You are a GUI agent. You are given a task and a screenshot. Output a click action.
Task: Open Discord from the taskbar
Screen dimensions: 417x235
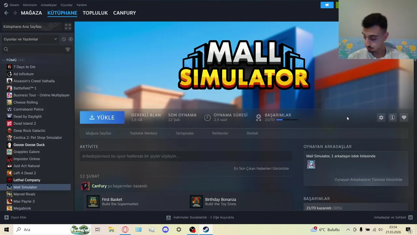[x=165, y=229]
